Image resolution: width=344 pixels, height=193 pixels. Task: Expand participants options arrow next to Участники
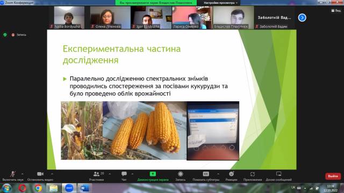tap(110, 174)
